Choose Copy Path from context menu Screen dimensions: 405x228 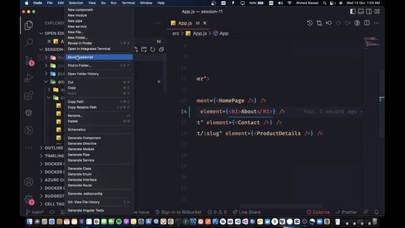(99, 101)
